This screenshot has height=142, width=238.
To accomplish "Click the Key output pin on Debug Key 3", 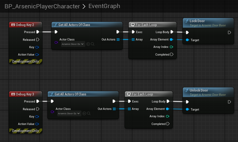I will 37,117.
